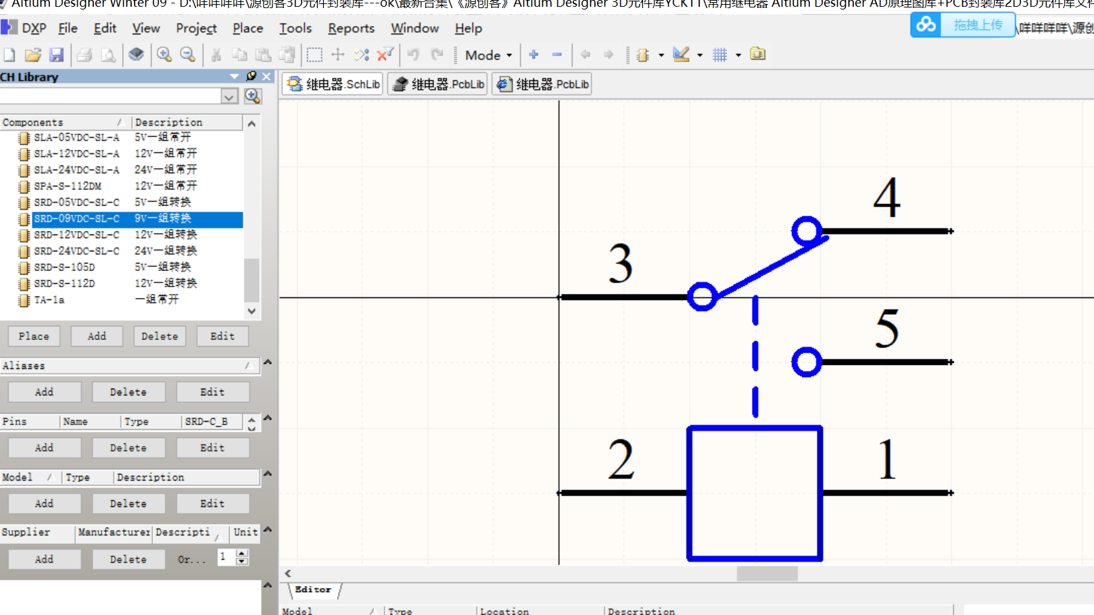Viewport: 1094px width, 615px height.
Task: Click the Undo arrow icon
Action: coord(414,55)
